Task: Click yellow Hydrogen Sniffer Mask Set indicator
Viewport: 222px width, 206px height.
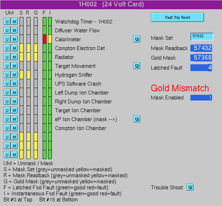Action: (22, 75)
